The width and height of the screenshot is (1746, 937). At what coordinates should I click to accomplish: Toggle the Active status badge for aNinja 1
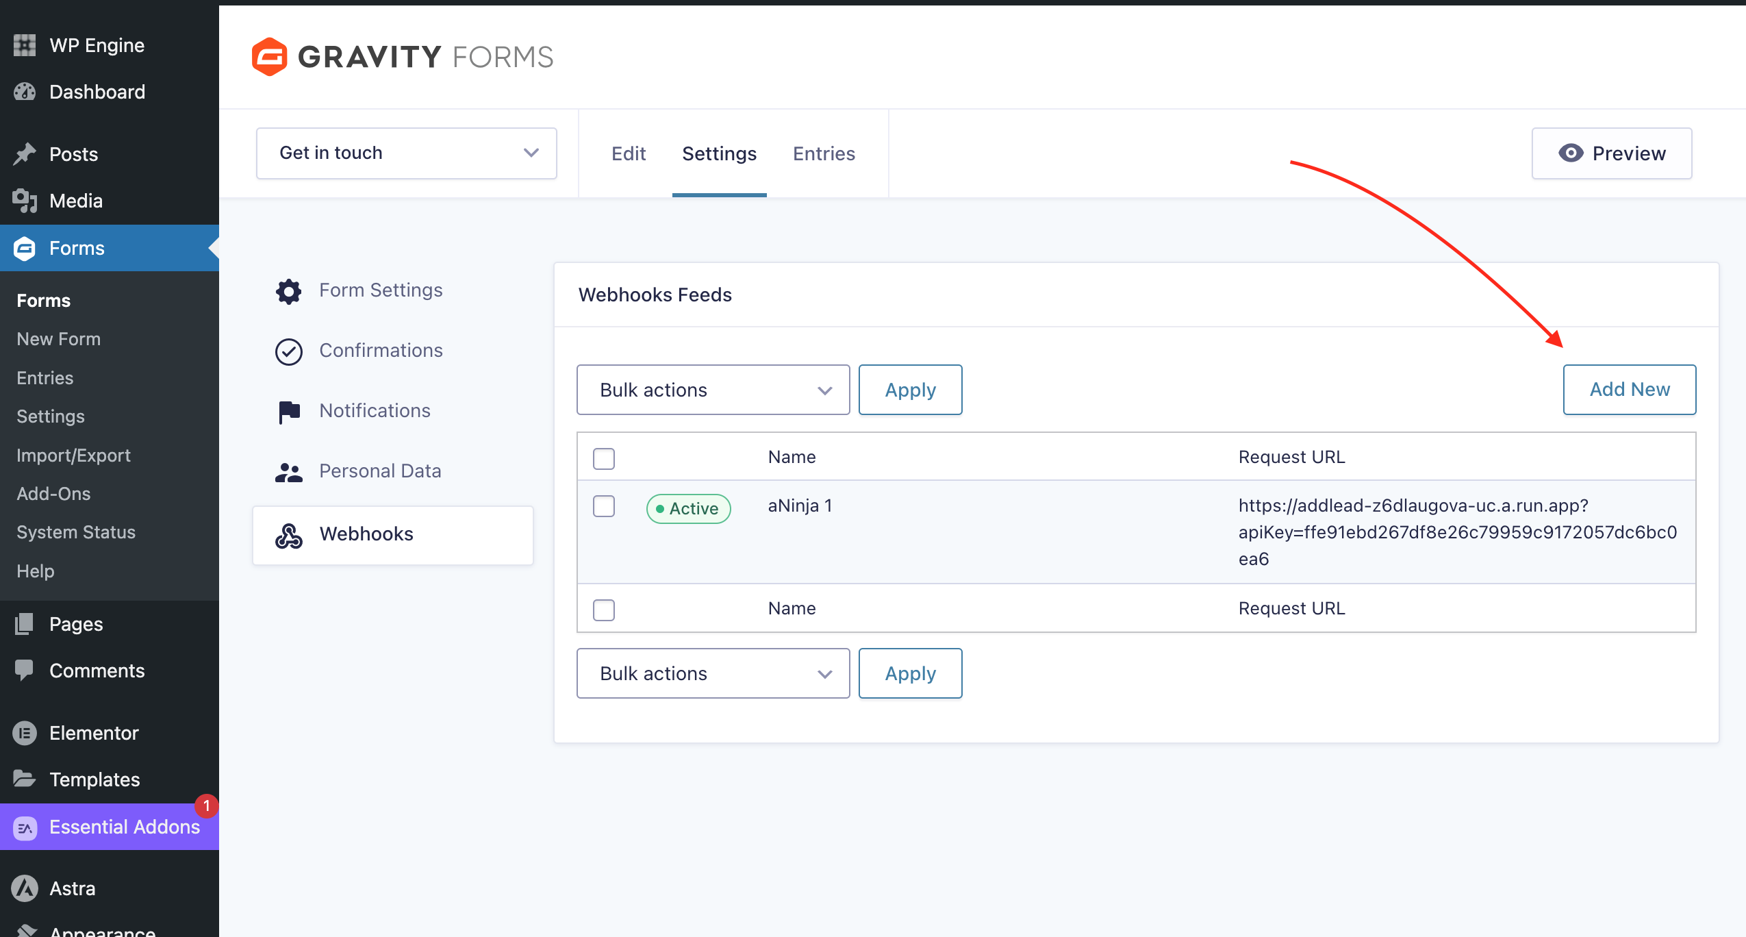coord(688,509)
